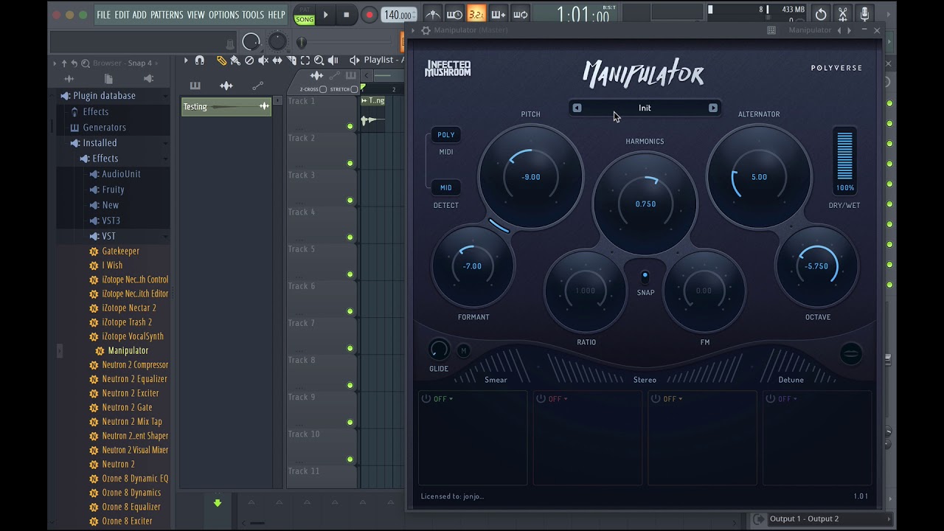Select the slice tool in Playlist

291,60
